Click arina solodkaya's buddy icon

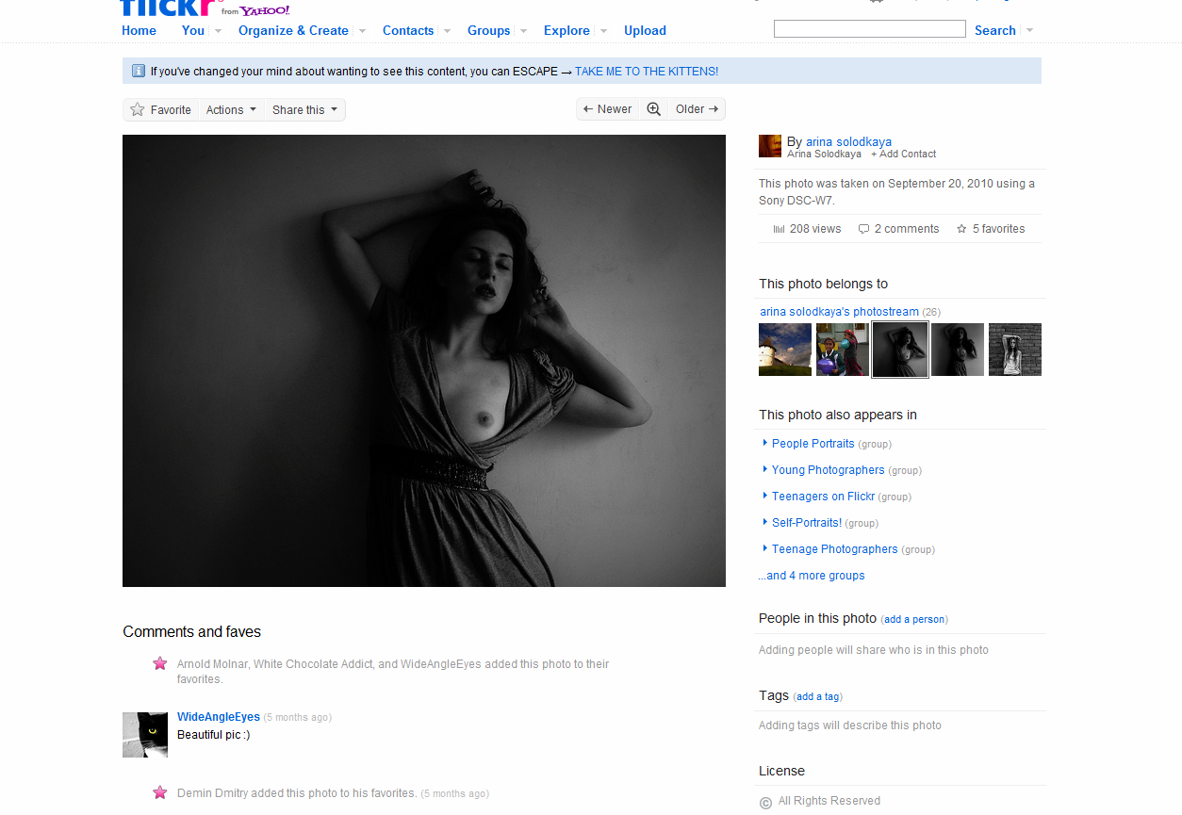tap(770, 146)
